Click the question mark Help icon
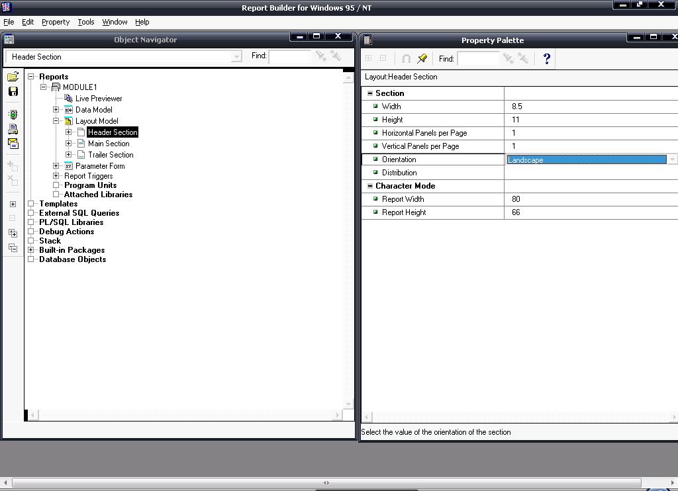Viewport: 678px width, 491px height. pos(546,59)
